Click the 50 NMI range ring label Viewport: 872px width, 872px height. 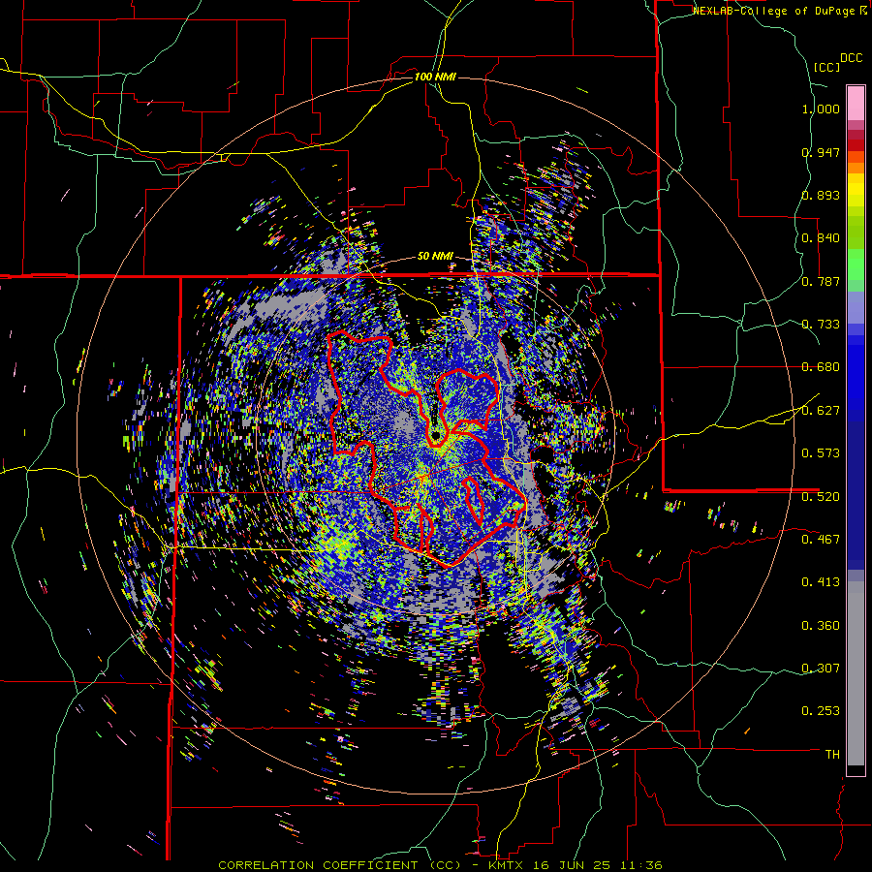(435, 257)
